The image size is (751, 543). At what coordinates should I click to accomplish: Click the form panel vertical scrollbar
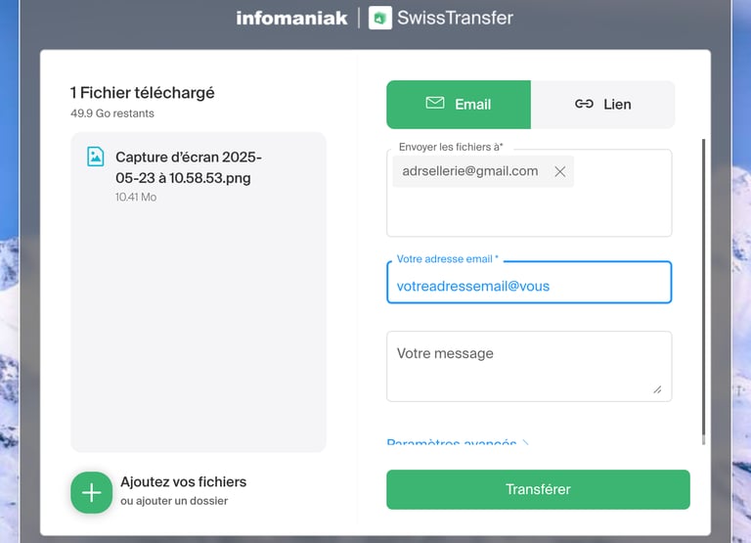(703, 294)
